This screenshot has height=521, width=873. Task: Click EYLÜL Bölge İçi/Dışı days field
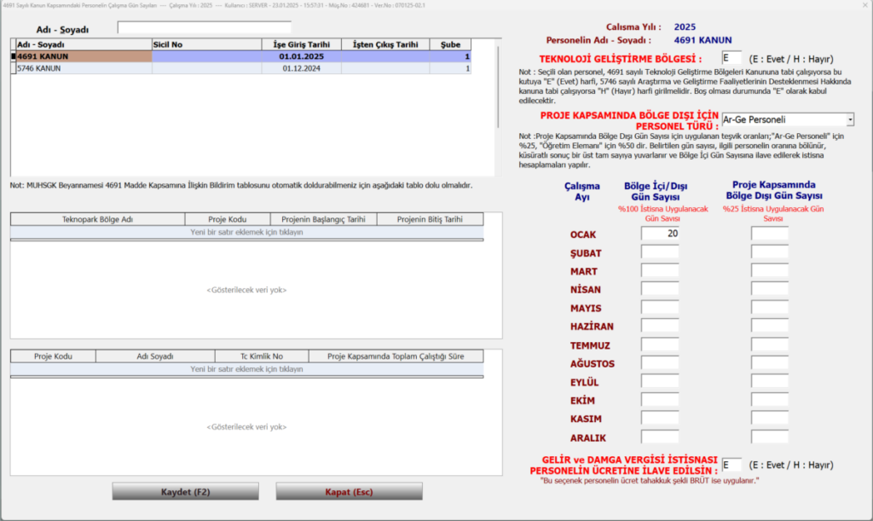point(660,381)
